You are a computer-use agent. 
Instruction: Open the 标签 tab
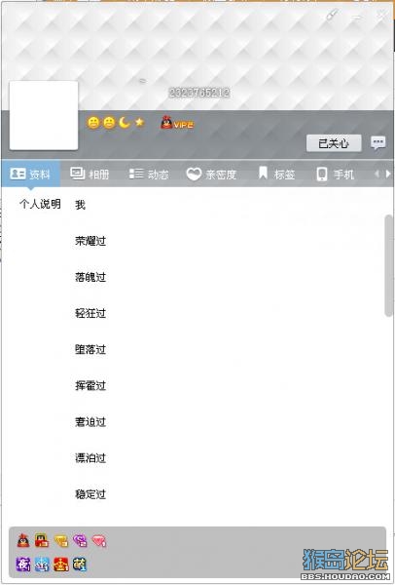pos(276,174)
